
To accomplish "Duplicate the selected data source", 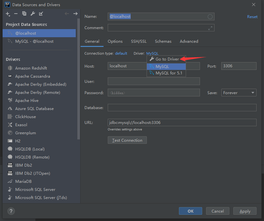I will pyautogui.click(x=24, y=14).
